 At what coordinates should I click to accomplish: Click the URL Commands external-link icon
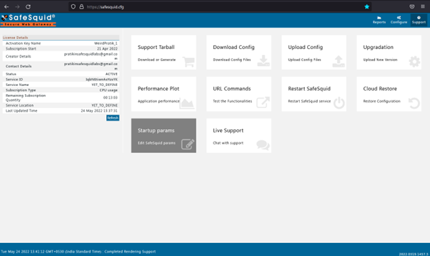(x=263, y=103)
